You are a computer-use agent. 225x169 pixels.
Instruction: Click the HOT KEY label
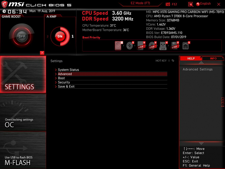[161, 61]
